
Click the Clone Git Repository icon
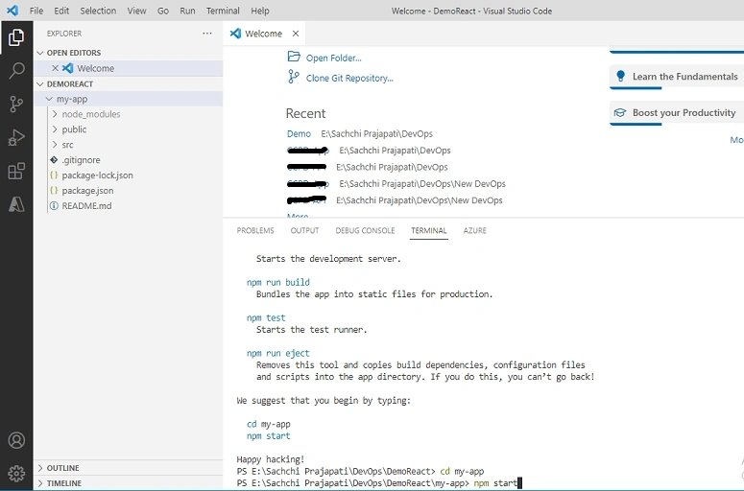[294, 77]
